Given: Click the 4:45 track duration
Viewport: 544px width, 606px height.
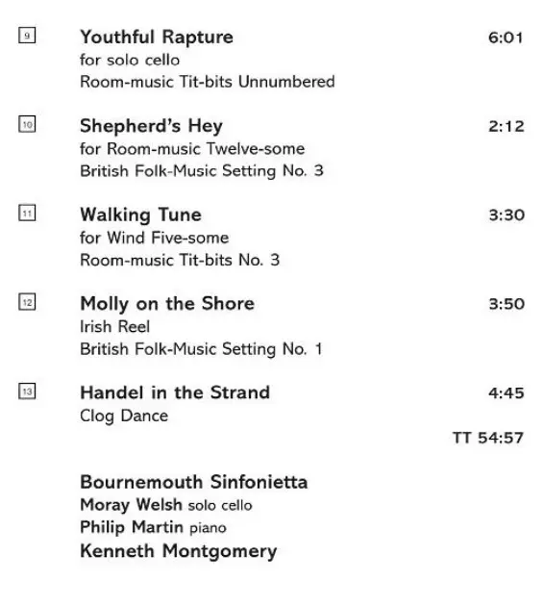Looking at the screenshot, I should click(x=507, y=393).
